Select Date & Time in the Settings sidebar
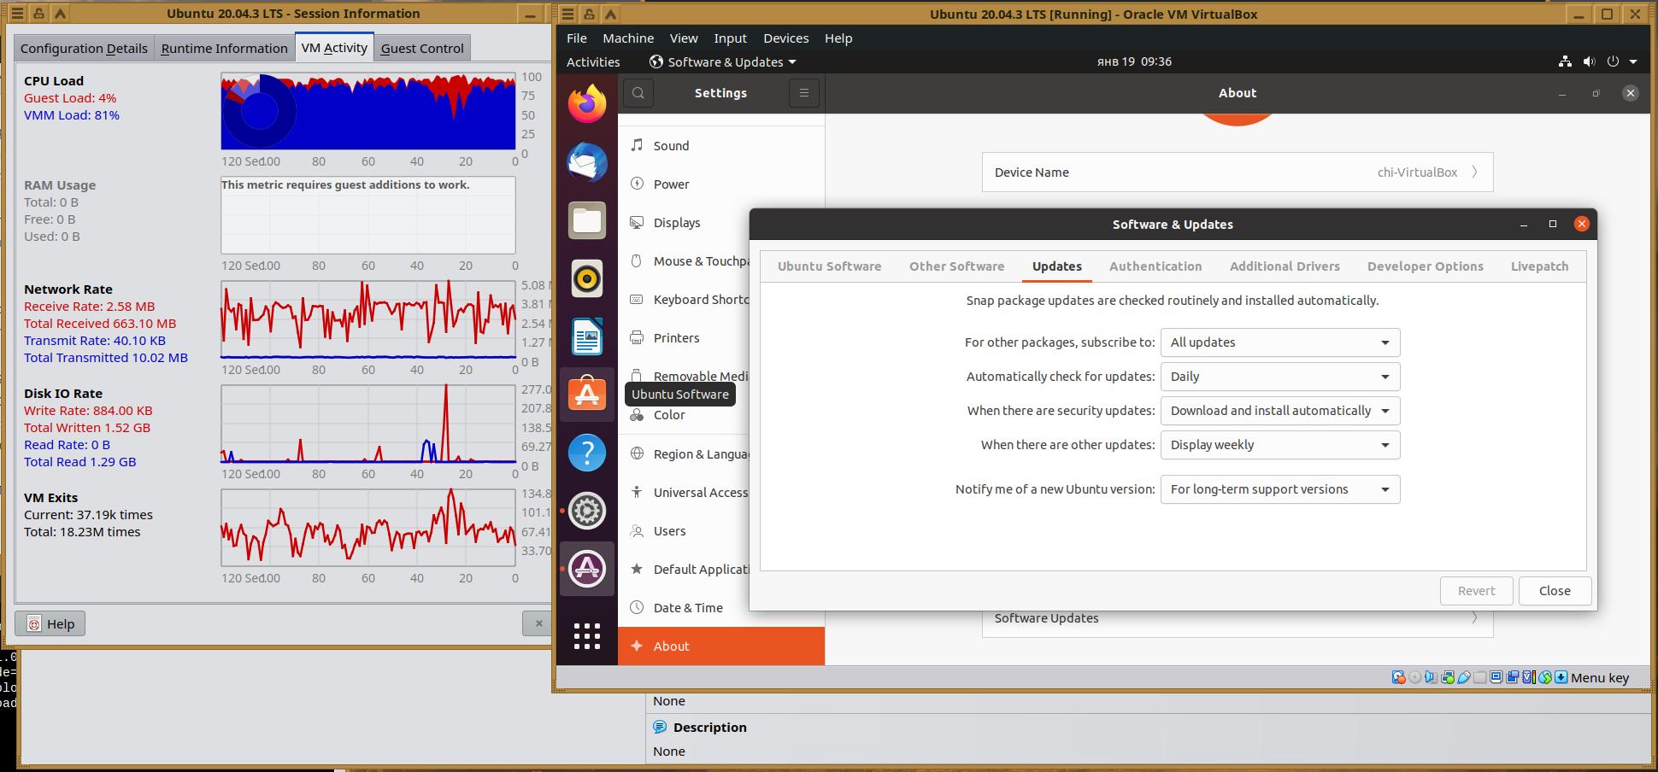 point(684,608)
